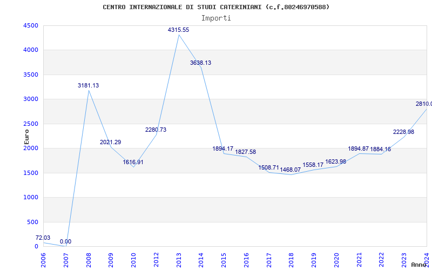
Task: Click the data label 1558.17
Action: pos(313,165)
